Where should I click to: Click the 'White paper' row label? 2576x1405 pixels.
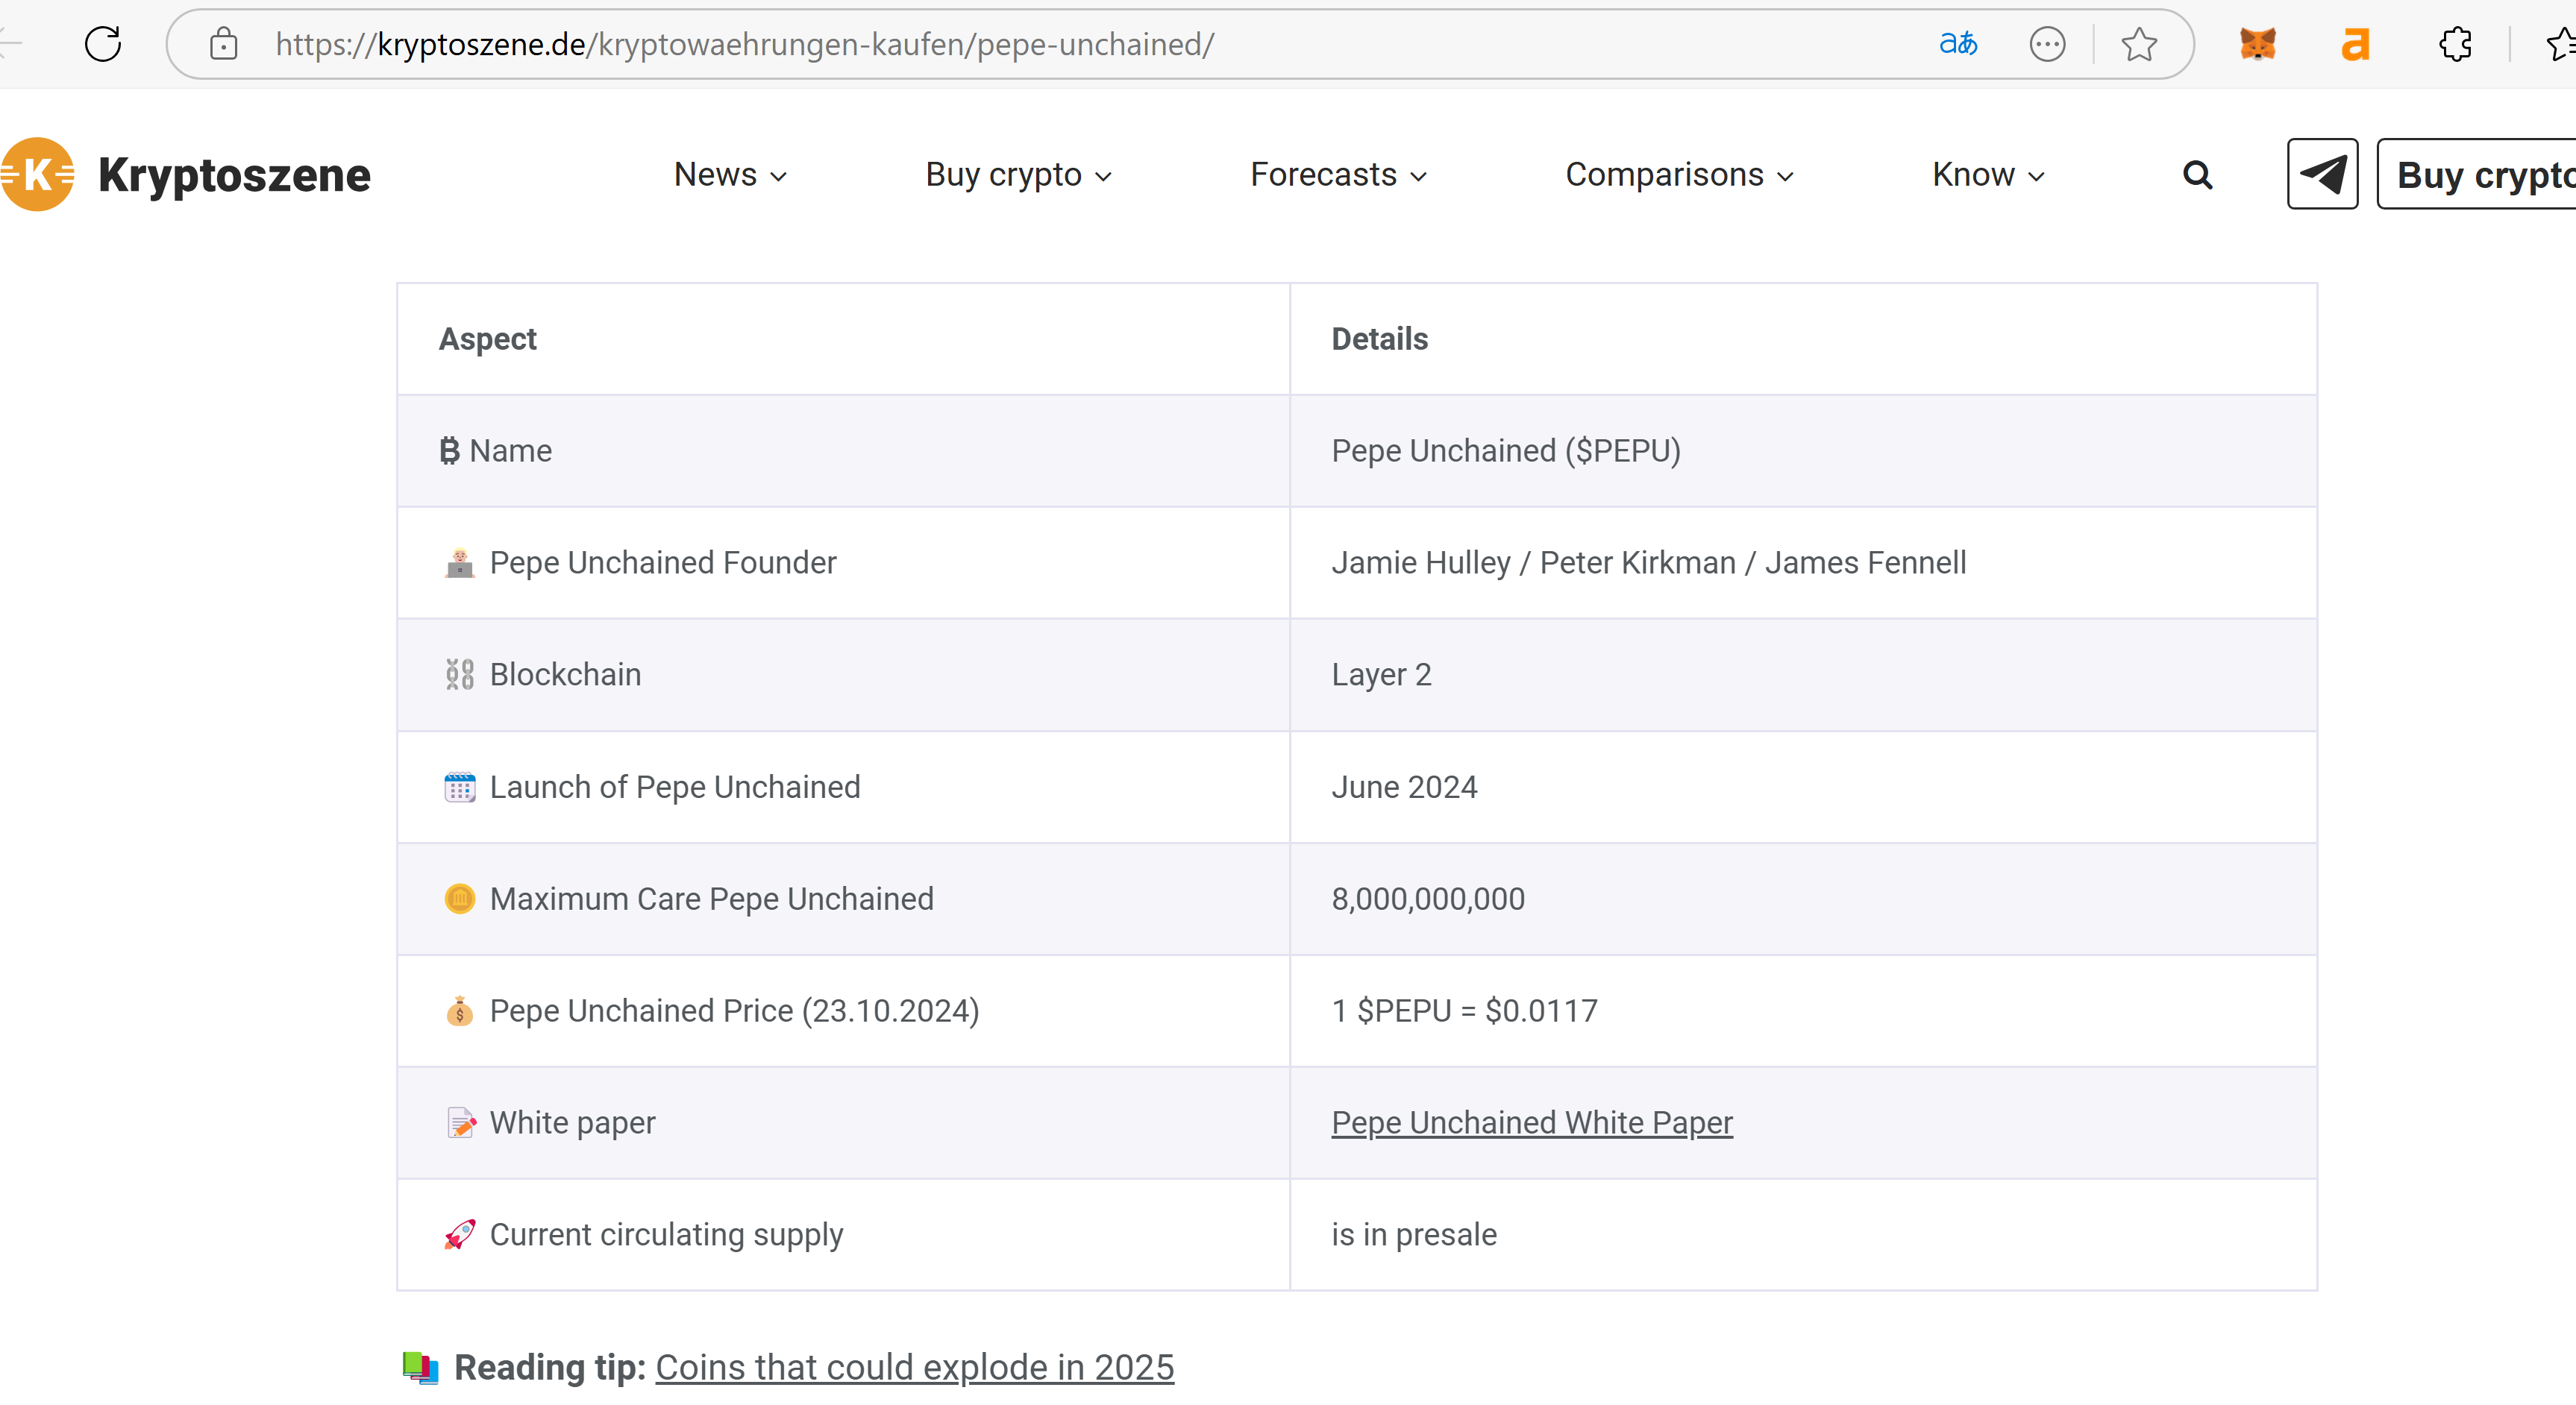tap(572, 1123)
